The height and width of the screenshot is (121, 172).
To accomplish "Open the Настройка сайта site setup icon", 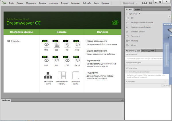I will click(48, 75).
